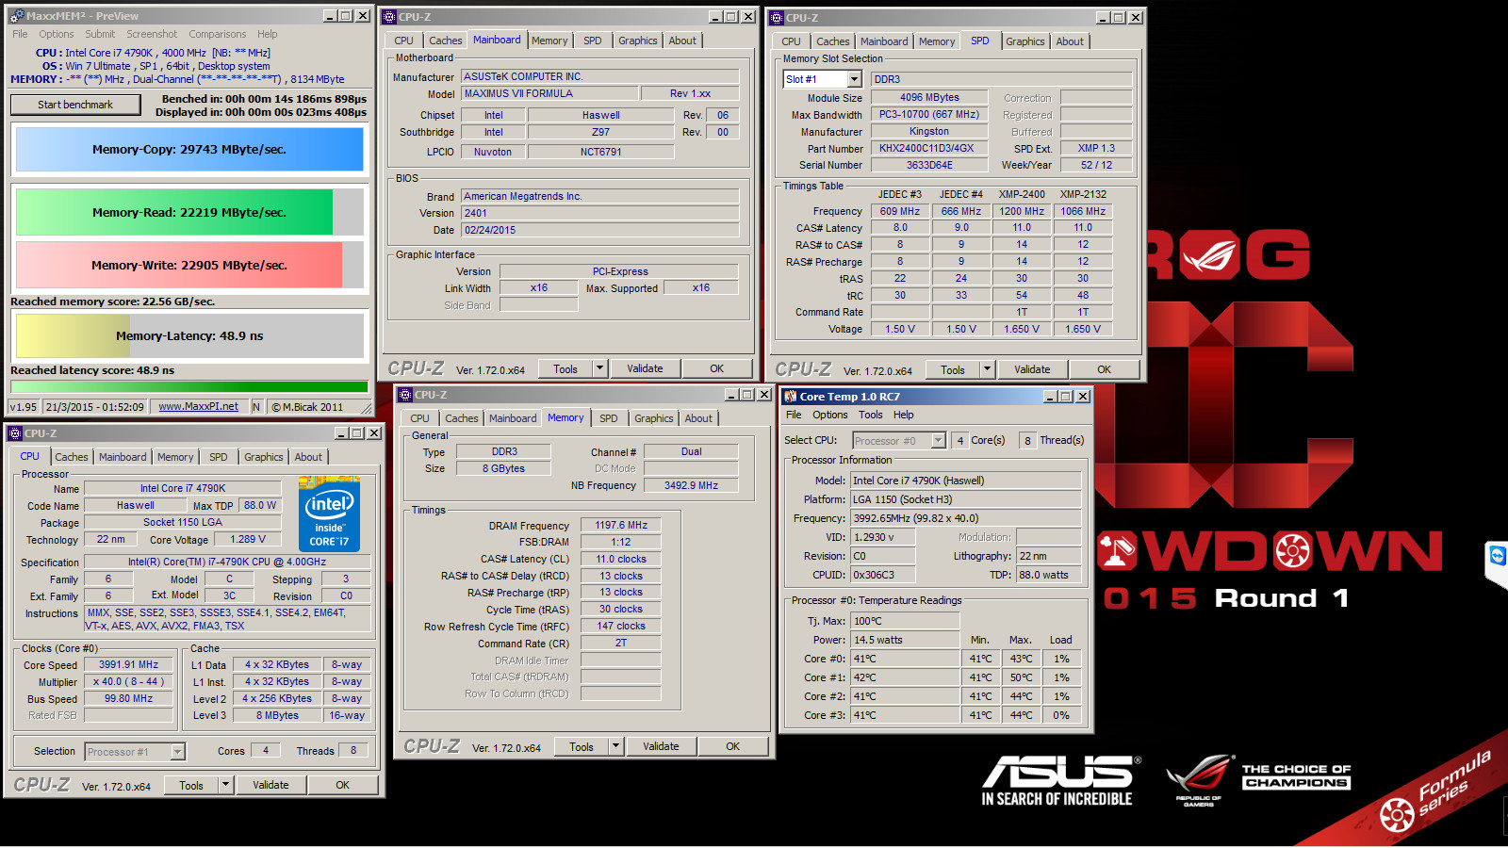Open the www.MaxxPI.net link
This screenshot has width=1508, height=848.
tap(198, 407)
